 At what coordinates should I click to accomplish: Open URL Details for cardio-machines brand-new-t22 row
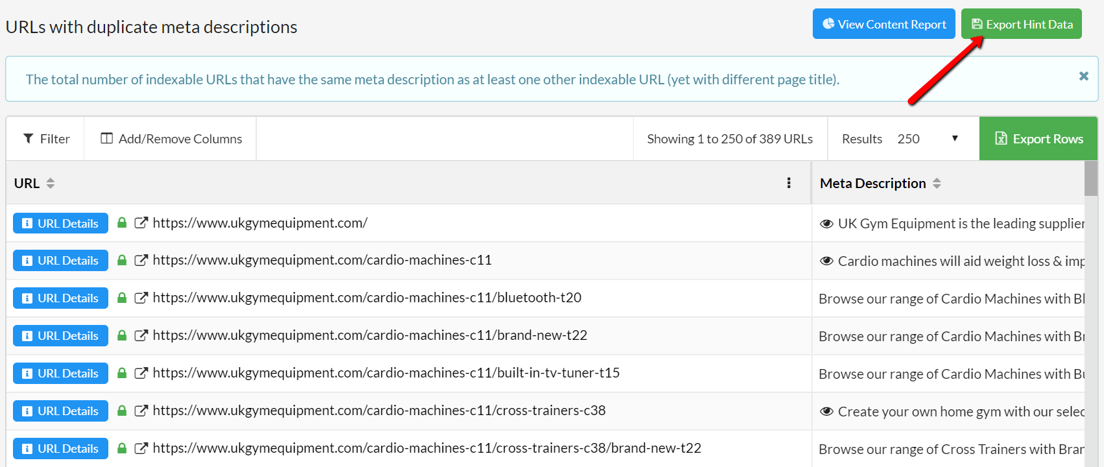pos(60,336)
